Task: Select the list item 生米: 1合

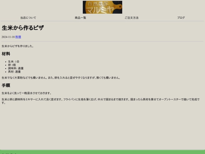Action: pos(14,62)
